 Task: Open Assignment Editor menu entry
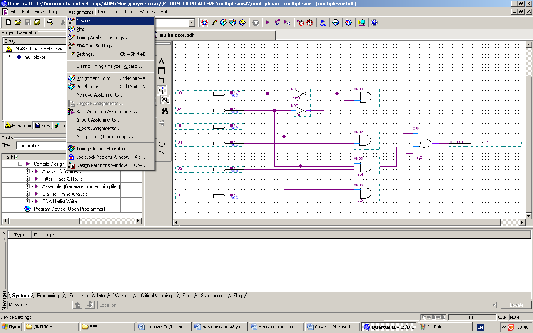coord(111,78)
